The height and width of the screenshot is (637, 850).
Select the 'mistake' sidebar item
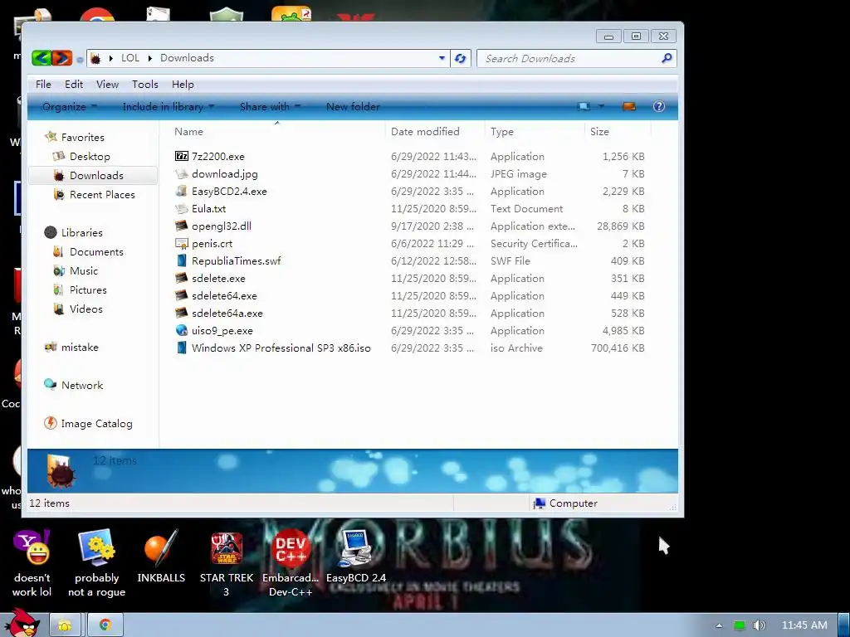79,347
